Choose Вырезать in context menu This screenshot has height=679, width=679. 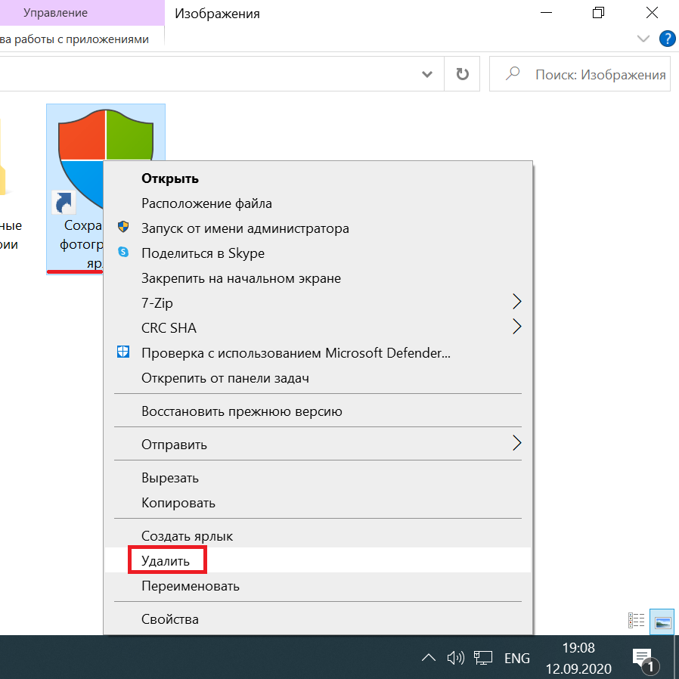tap(318, 478)
